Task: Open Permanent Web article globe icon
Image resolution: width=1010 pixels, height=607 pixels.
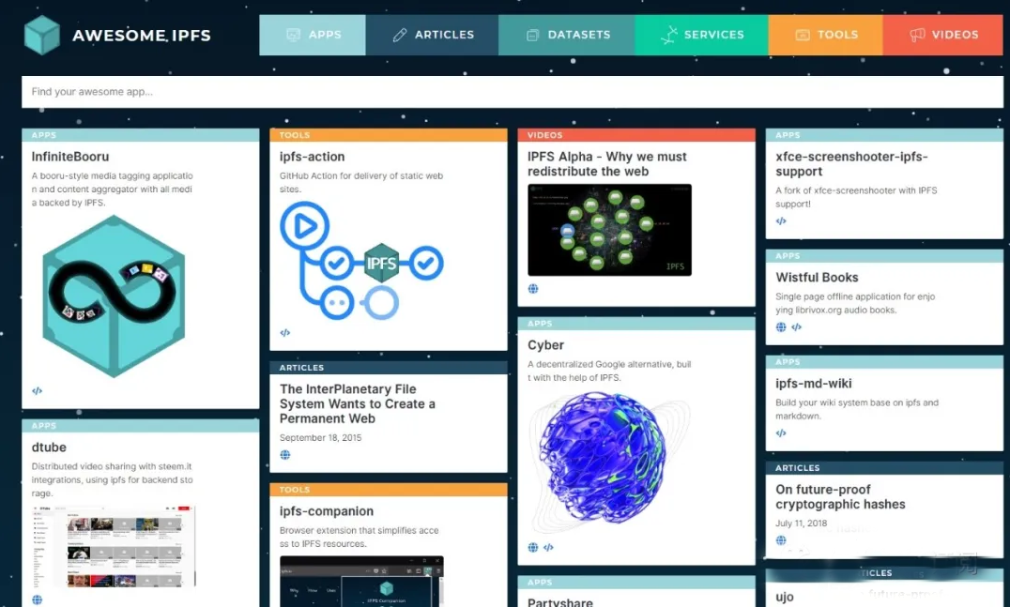Action: (284, 454)
